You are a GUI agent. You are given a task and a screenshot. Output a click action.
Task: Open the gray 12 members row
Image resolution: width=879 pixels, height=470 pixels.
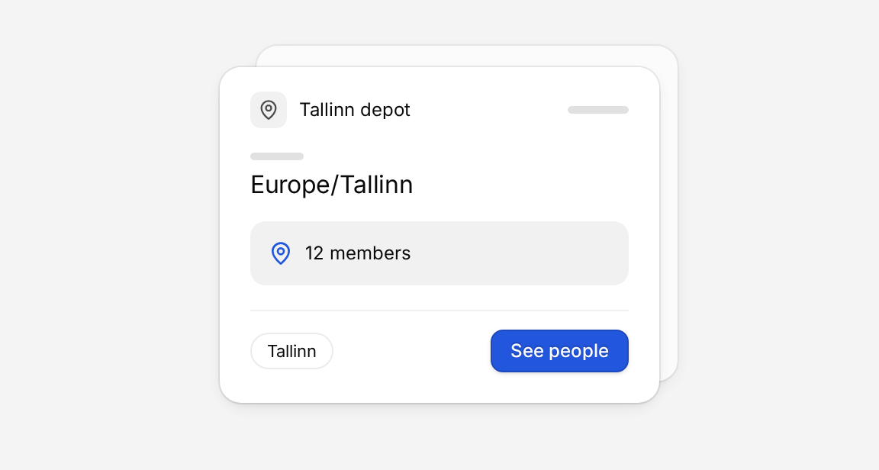439,253
